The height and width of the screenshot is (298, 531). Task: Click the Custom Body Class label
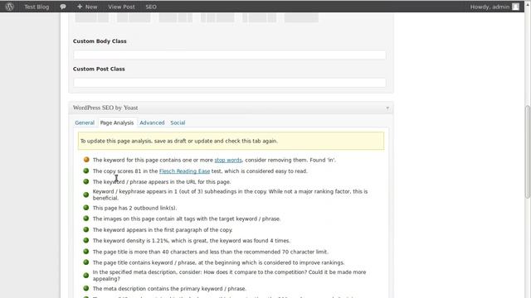100,41
